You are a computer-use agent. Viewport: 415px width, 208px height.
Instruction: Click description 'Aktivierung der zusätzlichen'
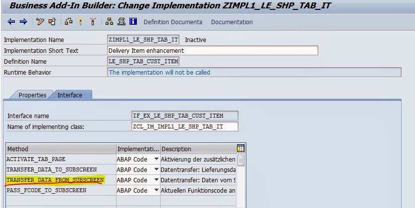coord(198,160)
